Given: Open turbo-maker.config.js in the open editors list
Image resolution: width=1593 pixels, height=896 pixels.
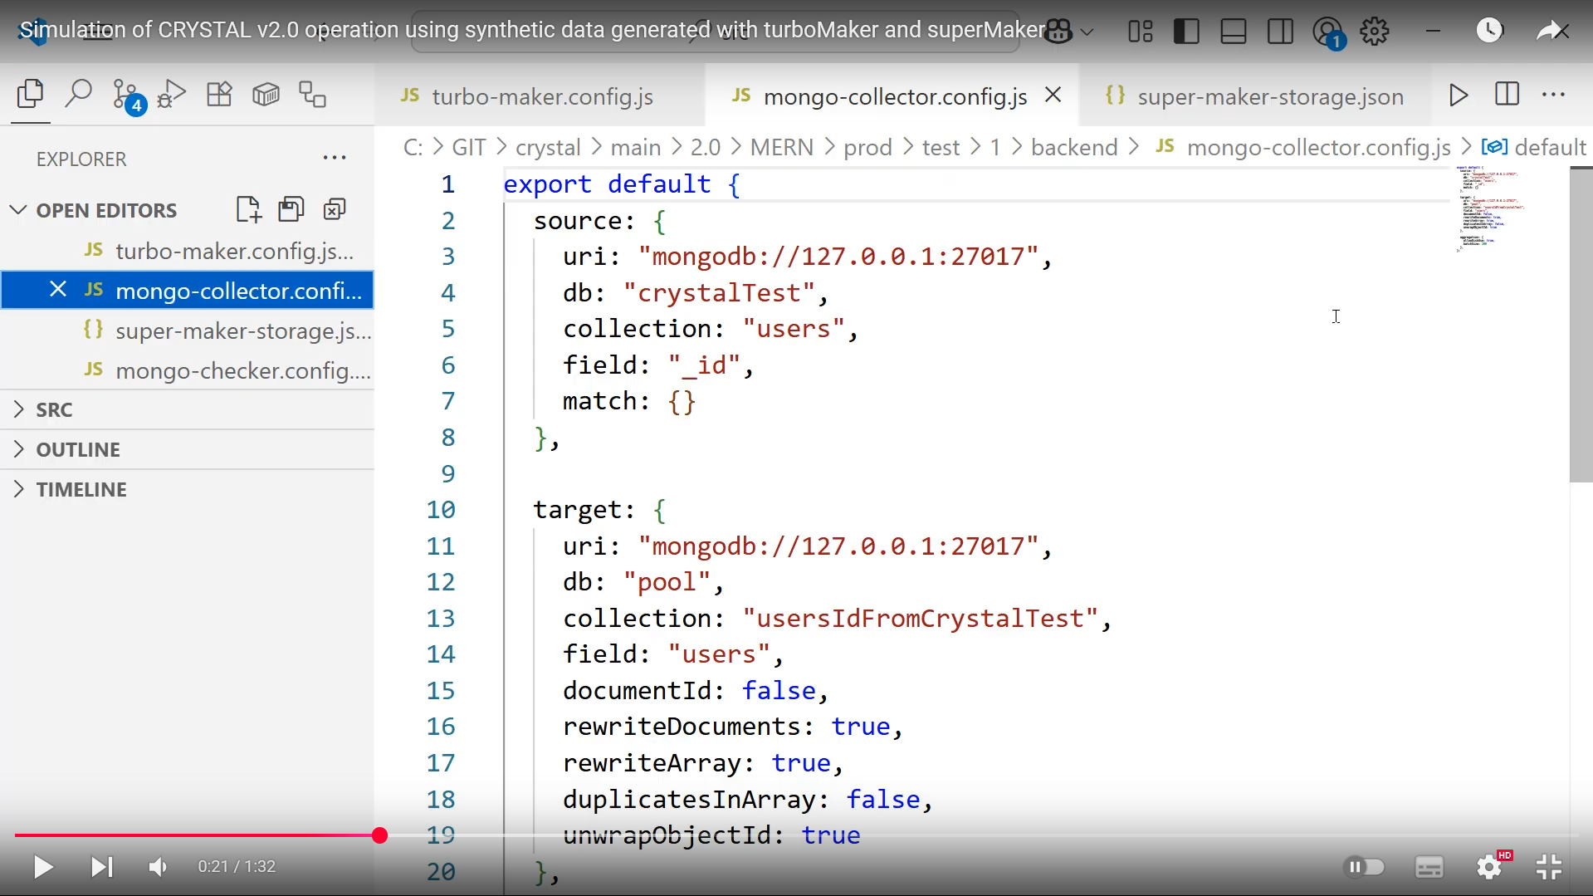Looking at the screenshot, I should (x=187, y=251).
